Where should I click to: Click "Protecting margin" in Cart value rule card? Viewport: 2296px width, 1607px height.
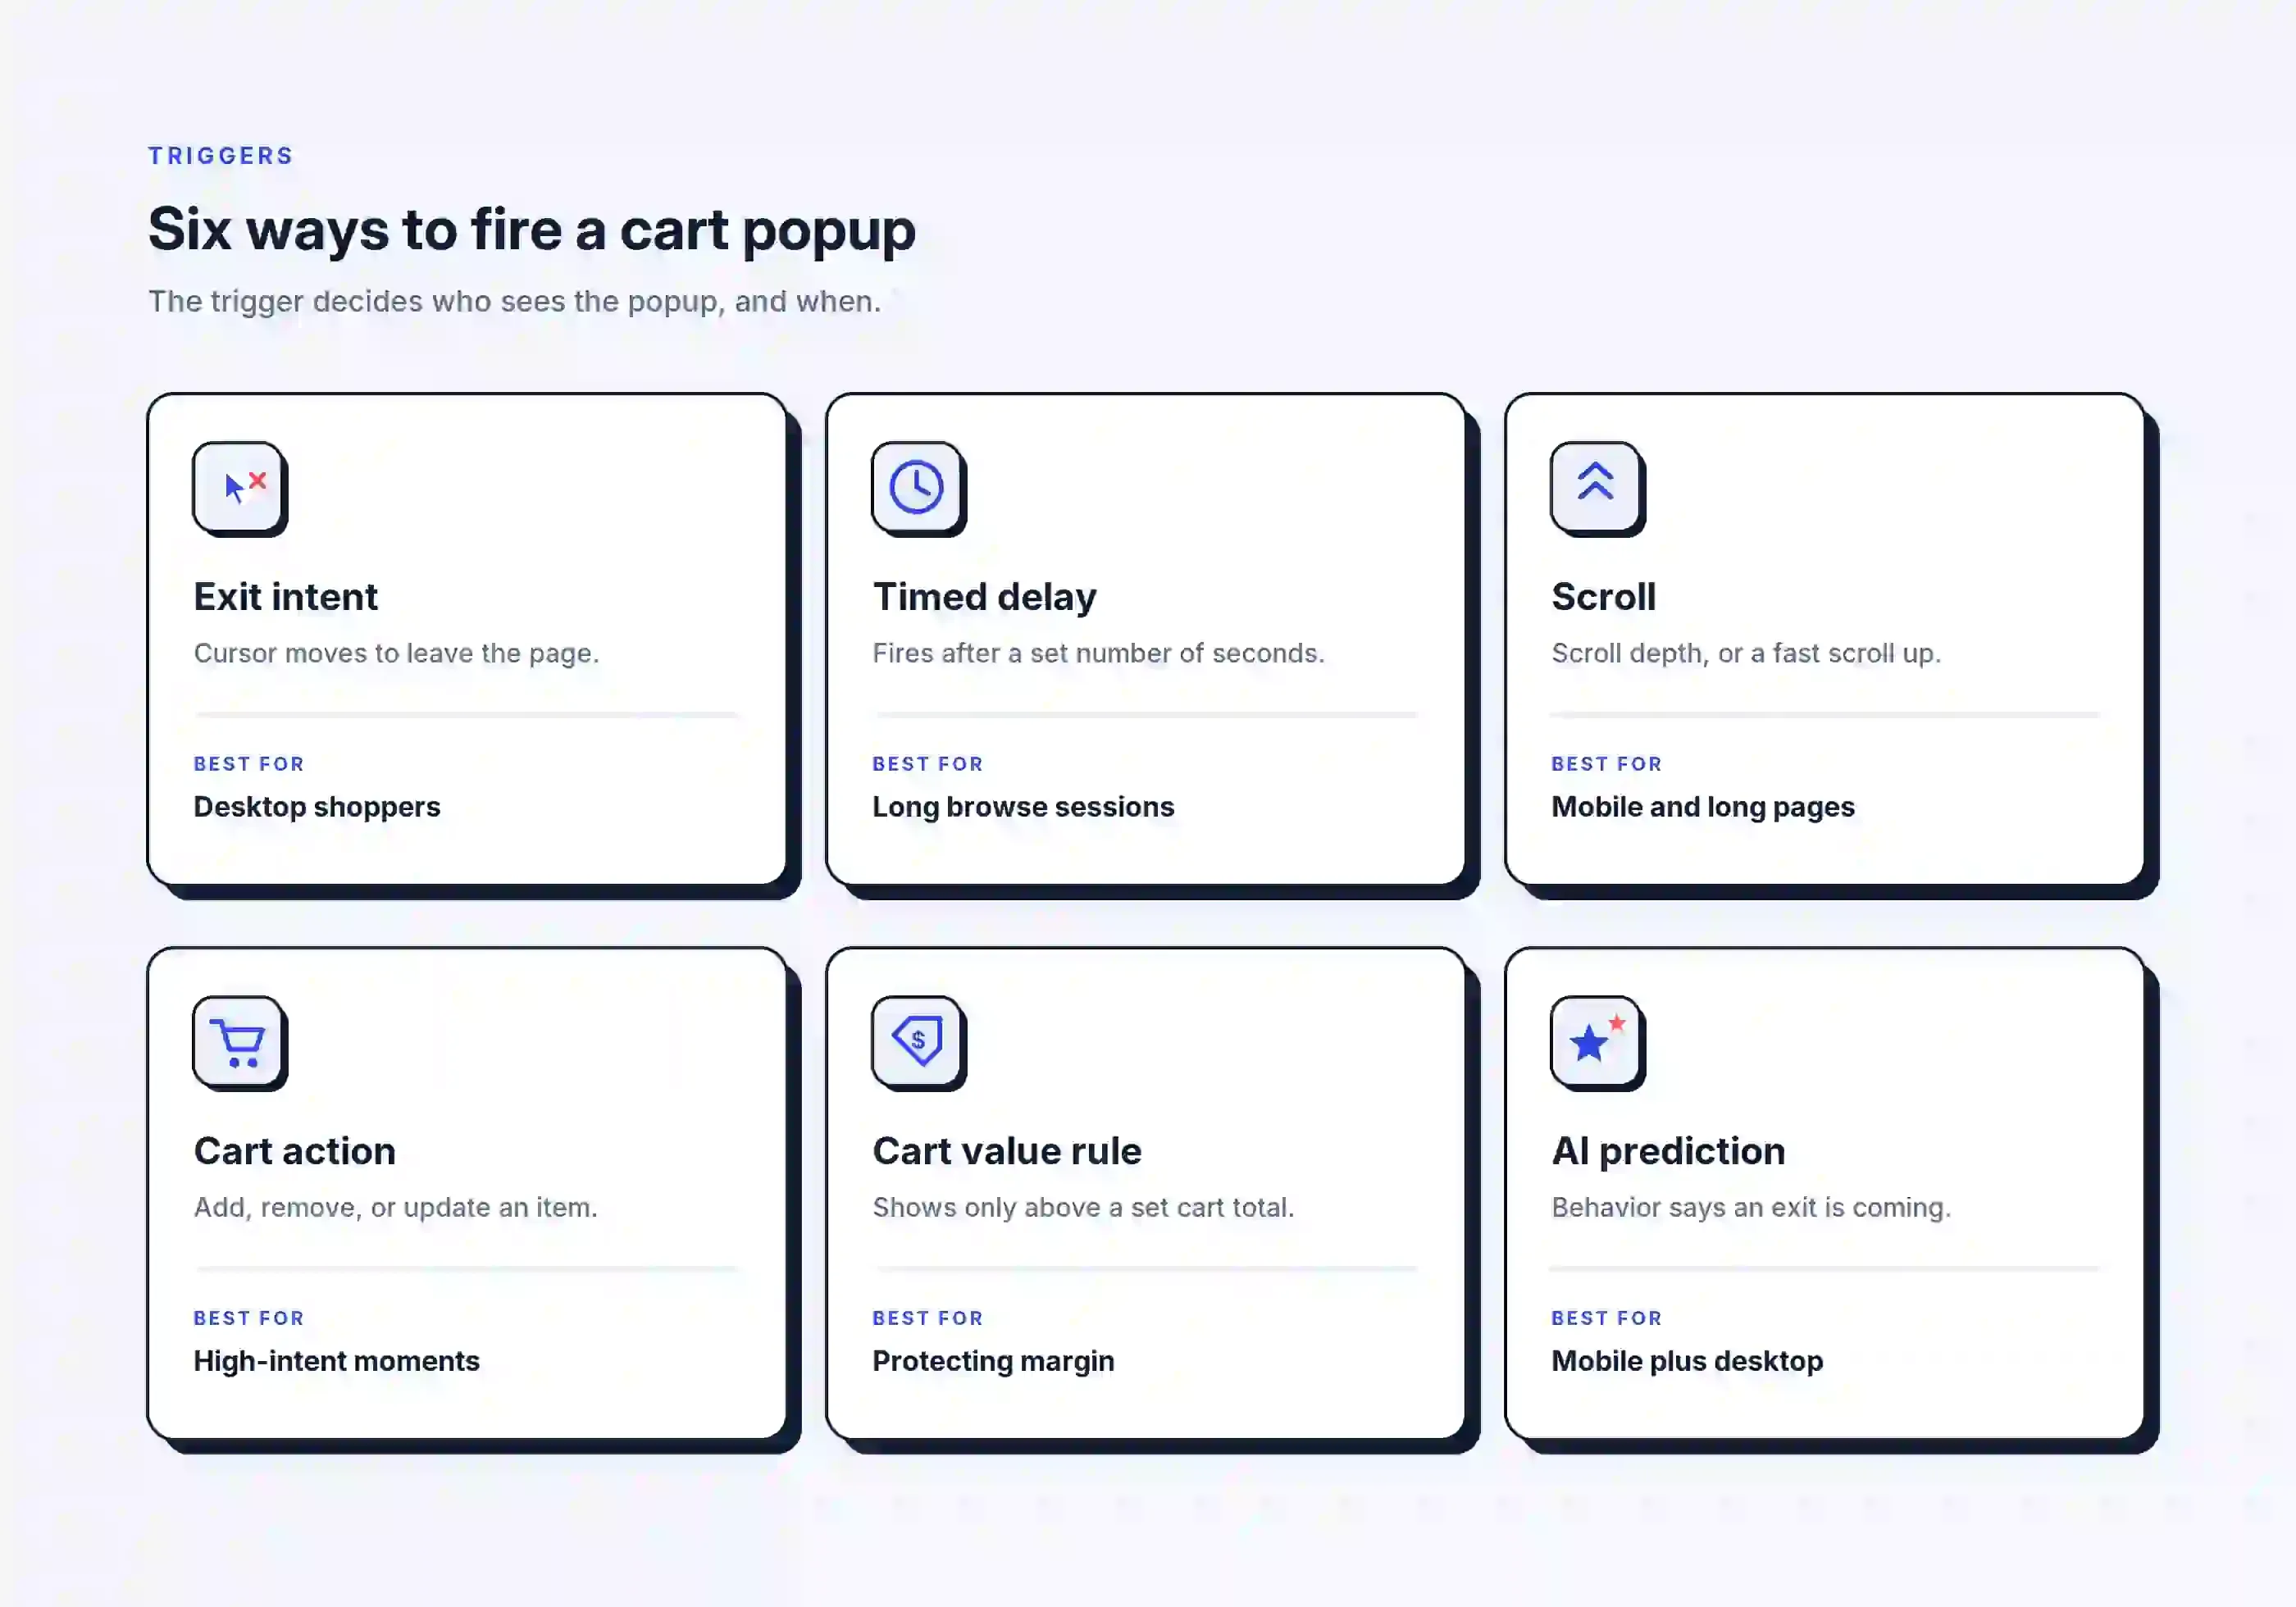[993, 1361]
